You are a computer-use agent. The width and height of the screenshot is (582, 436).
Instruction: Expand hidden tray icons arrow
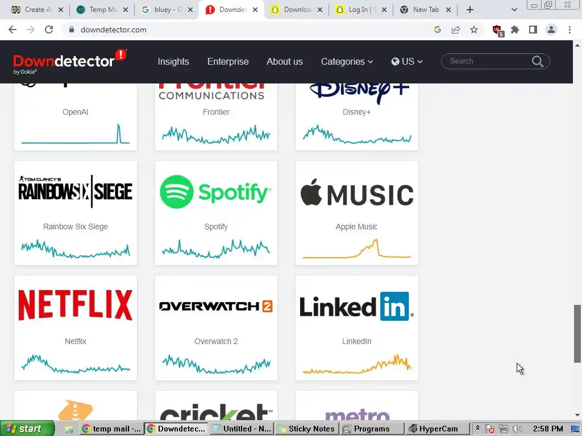[x=477, y=428]
